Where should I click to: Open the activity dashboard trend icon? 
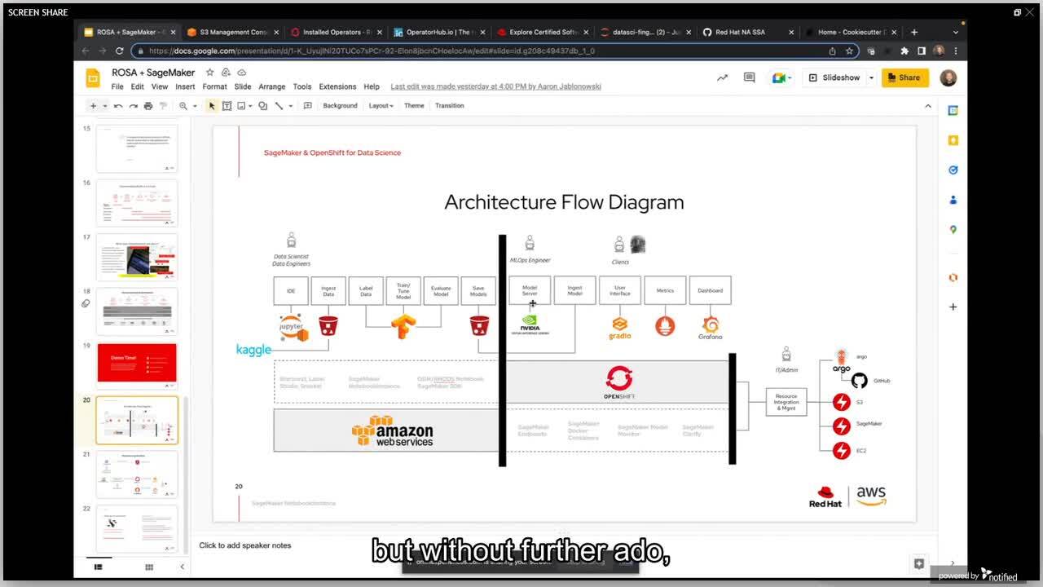722,77
